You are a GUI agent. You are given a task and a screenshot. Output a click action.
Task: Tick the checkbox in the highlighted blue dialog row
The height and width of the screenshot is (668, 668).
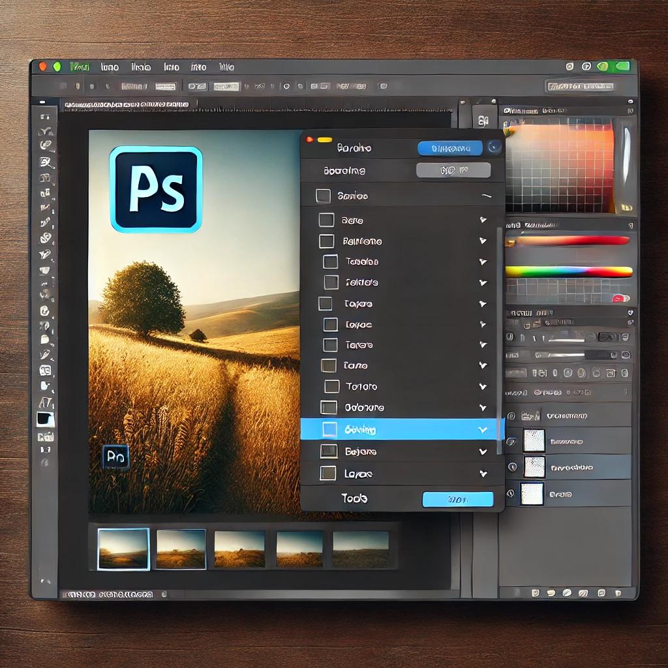(x=329, y=429)
